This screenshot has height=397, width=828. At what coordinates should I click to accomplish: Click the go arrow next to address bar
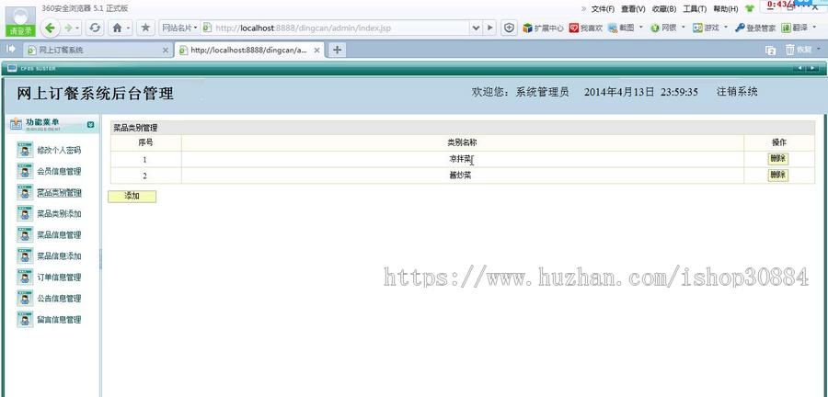click(x=490, y=28)
